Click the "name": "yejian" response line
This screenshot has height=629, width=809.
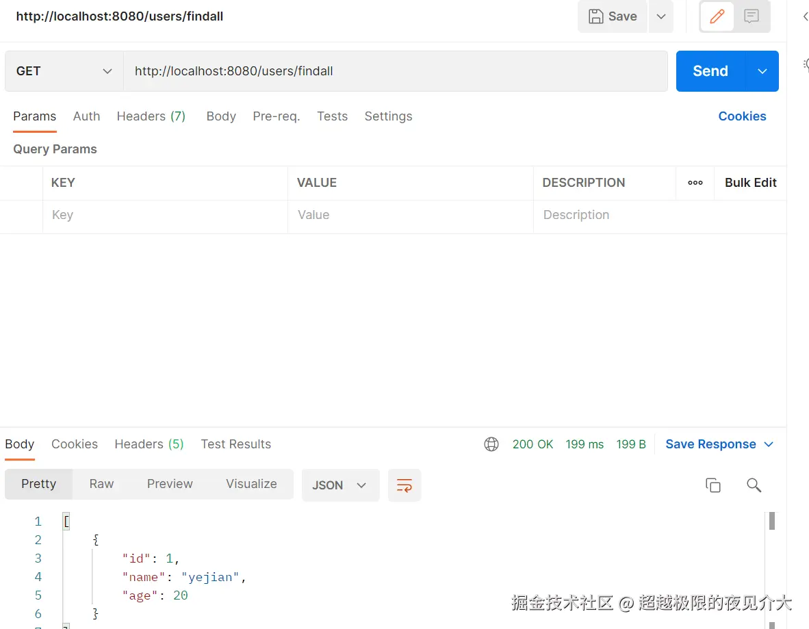click(184, 578)
